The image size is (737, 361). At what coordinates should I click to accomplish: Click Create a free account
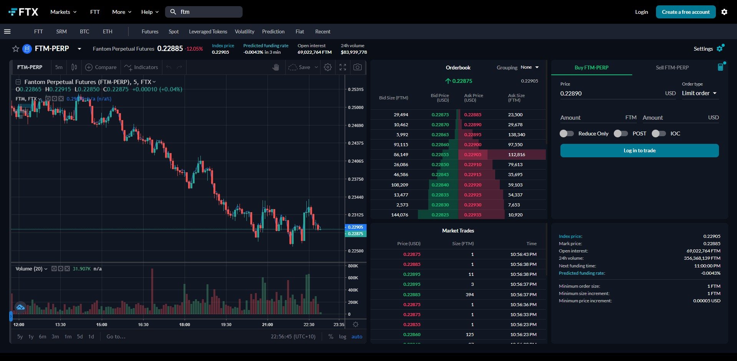coord(685,12)
